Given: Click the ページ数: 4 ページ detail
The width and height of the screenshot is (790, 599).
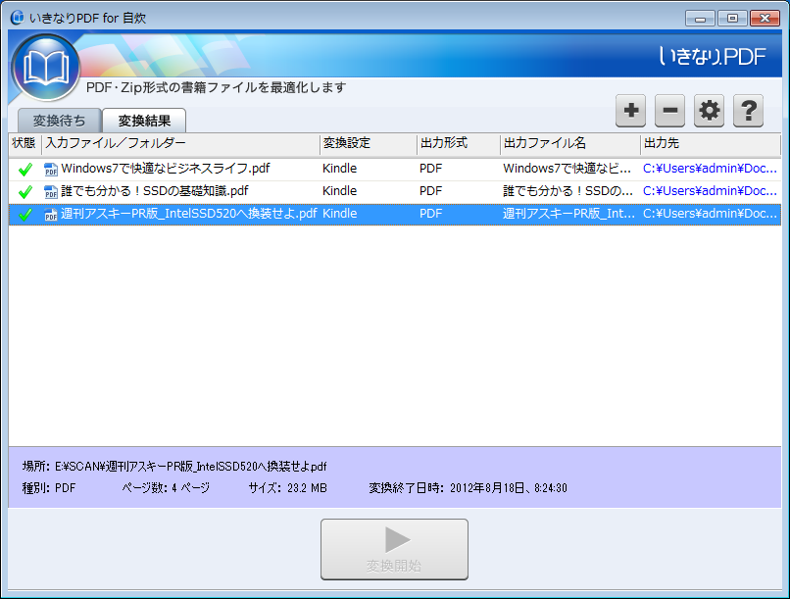Looking at the screenshot, I should (x=166, y=488).
